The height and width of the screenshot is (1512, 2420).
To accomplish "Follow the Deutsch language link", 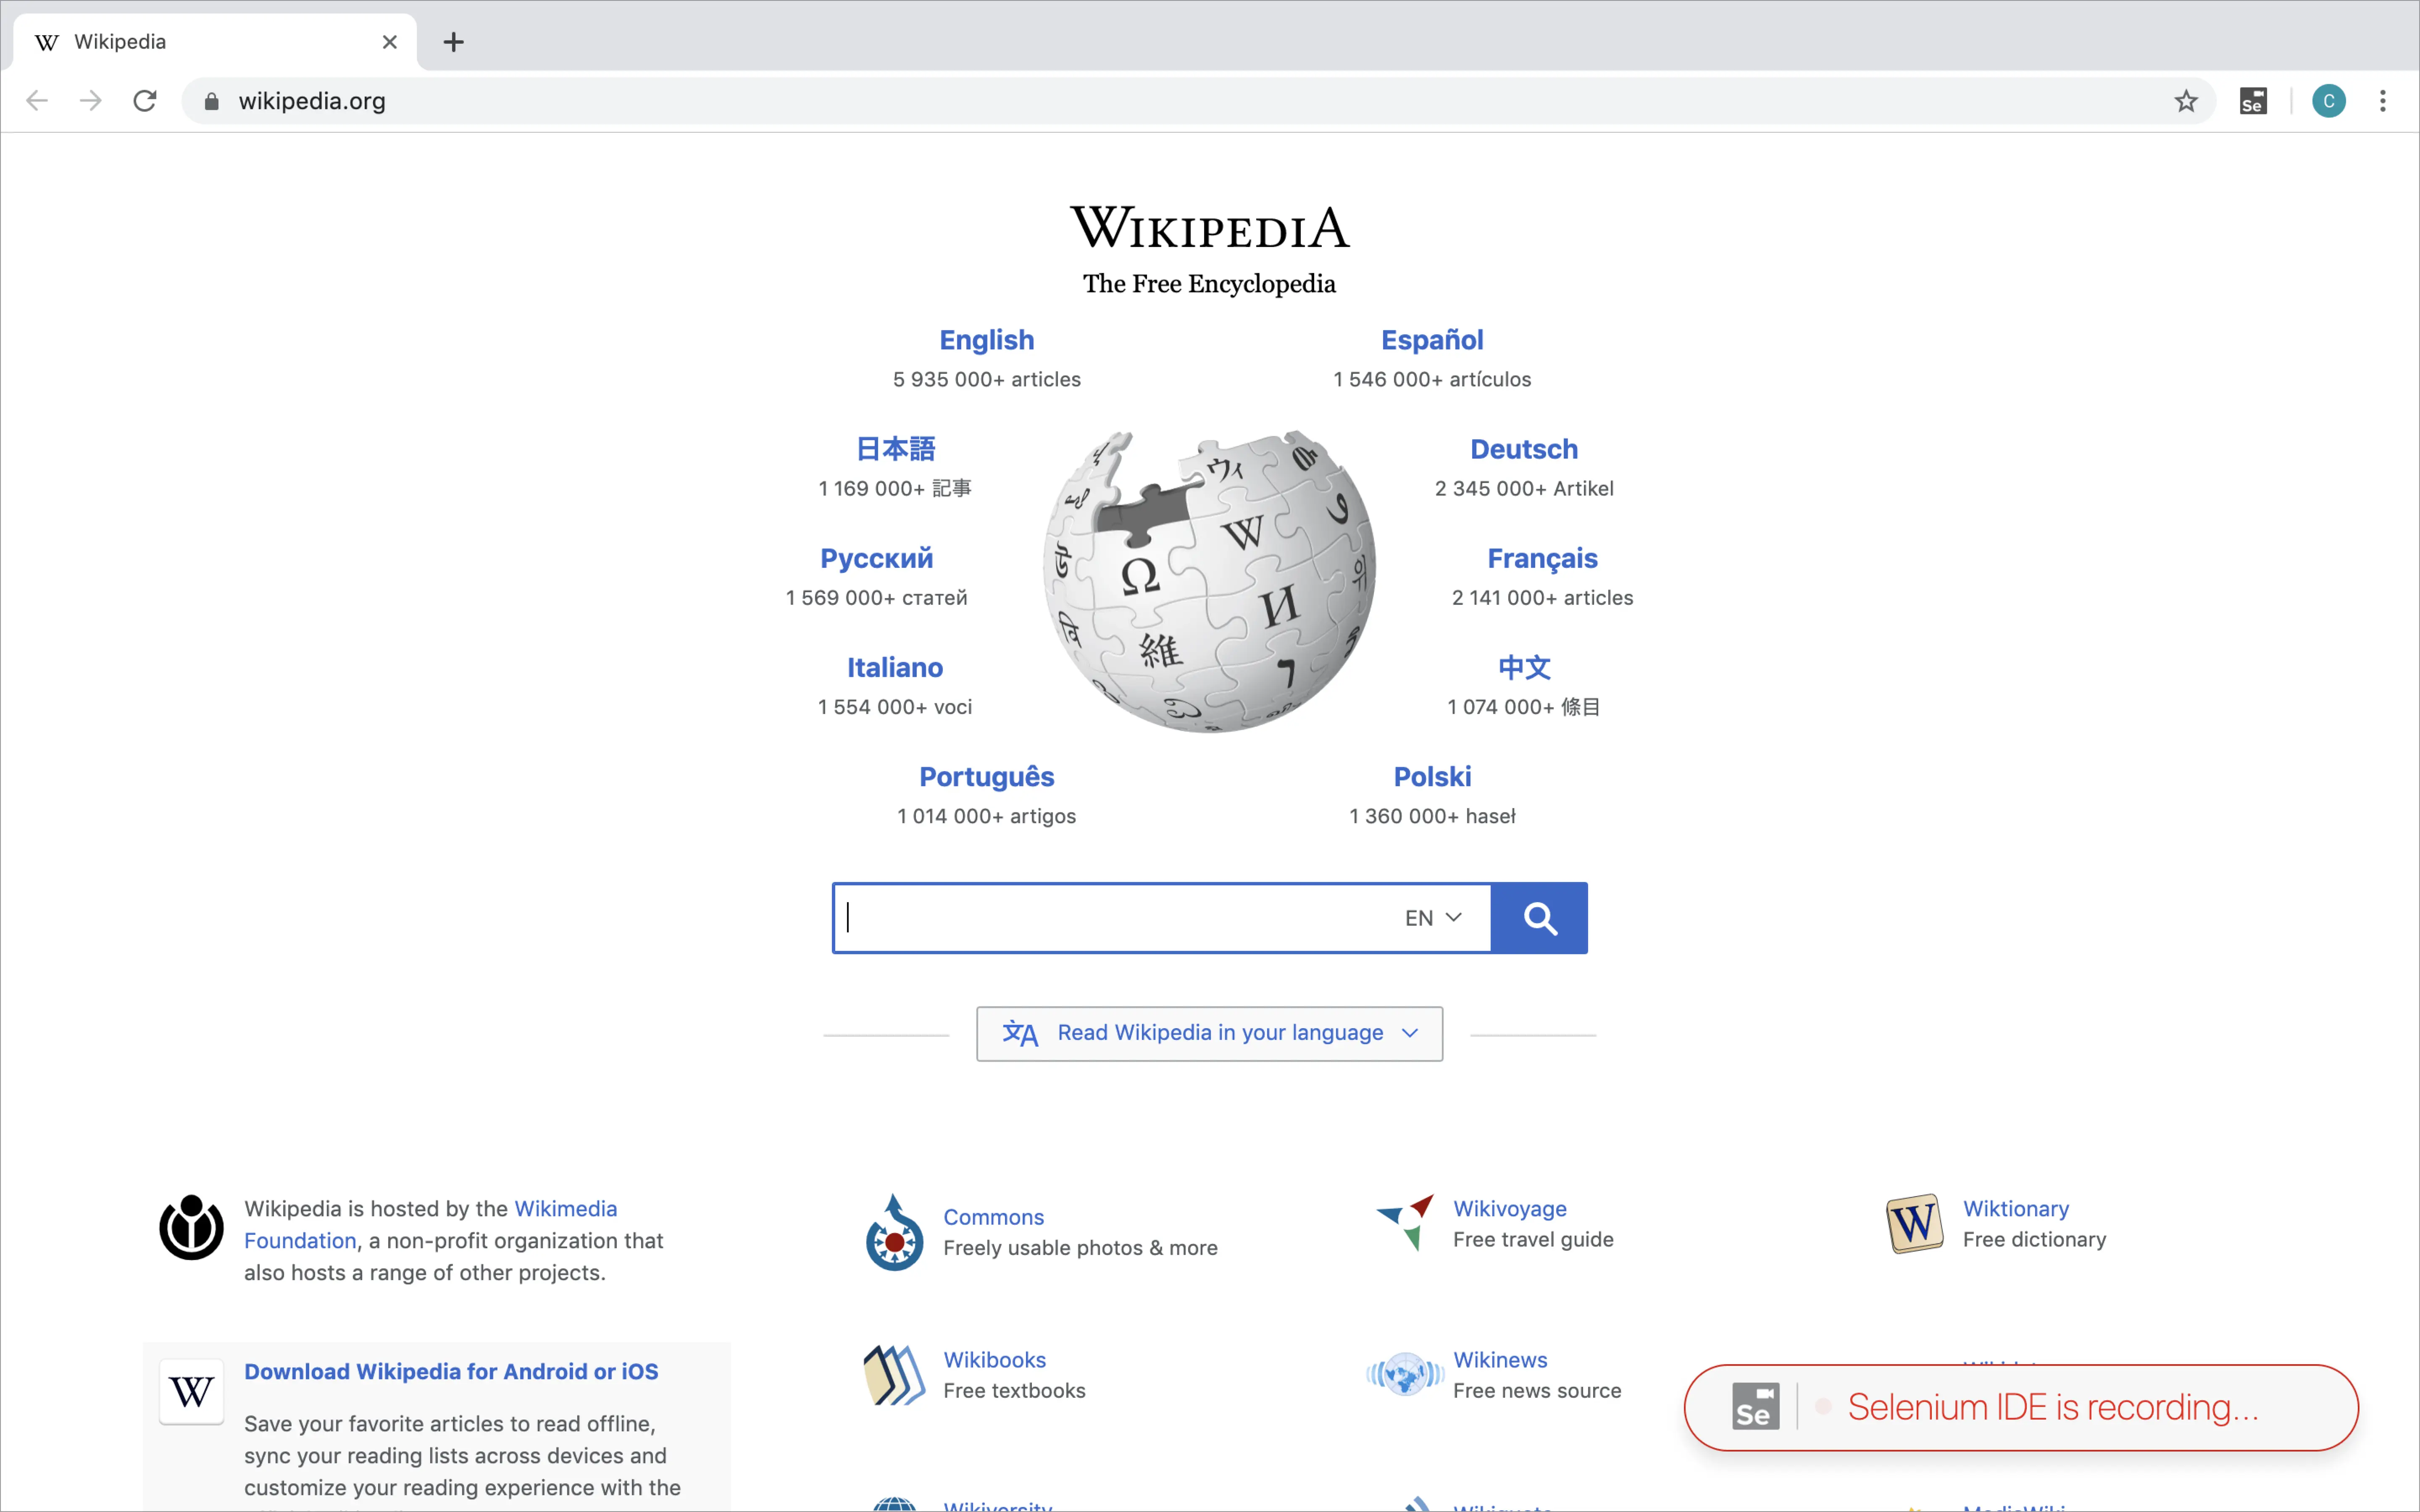I will 1523,449.
